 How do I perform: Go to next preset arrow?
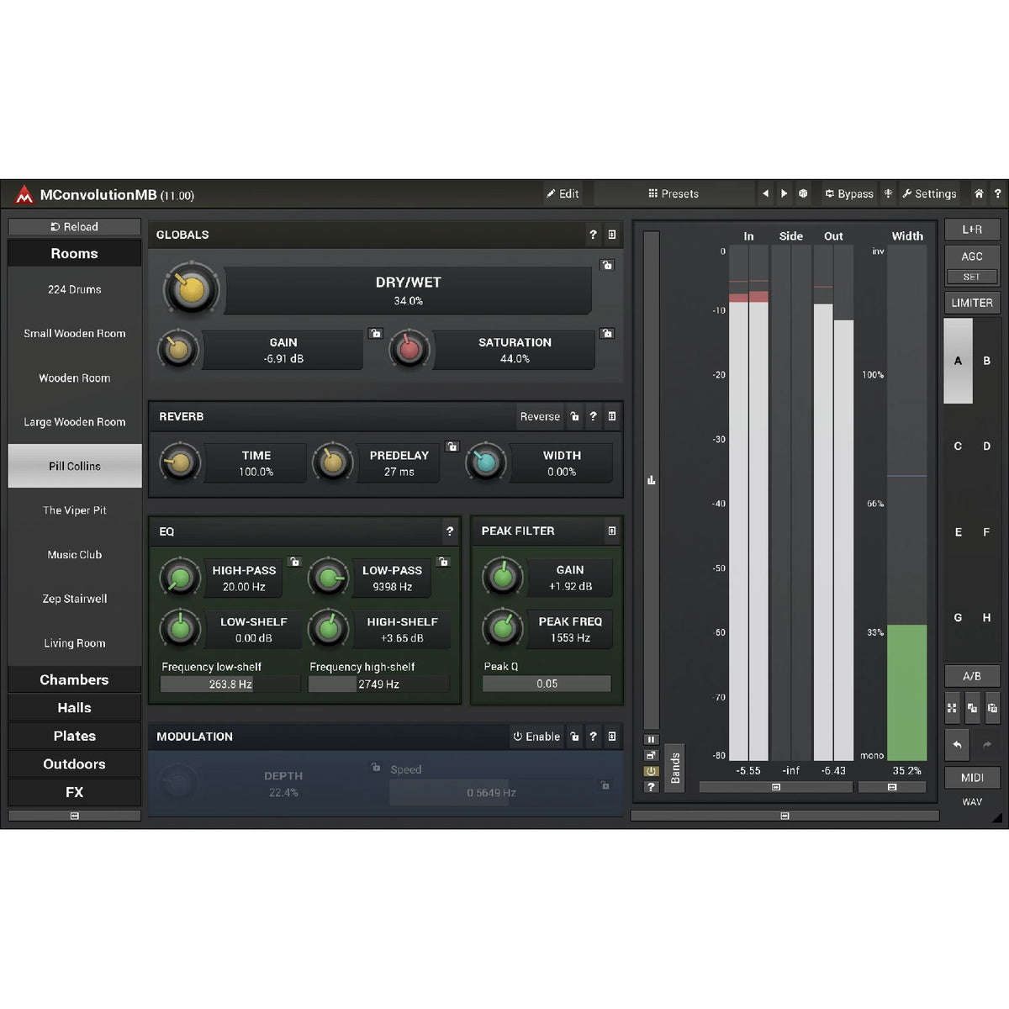coord(784,193)
